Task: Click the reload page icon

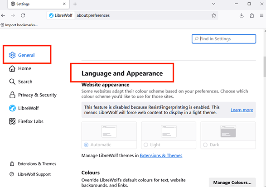Action: tap(23, 15)
